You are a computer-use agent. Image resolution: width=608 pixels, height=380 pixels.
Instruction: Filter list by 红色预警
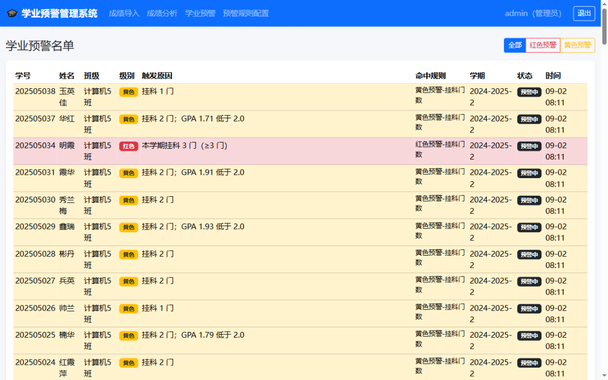tap(543, 45)
